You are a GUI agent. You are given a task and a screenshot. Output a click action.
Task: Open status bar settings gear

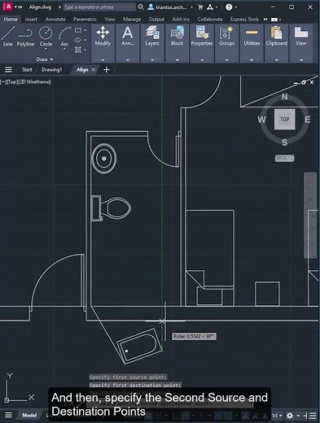(x=290, y=416)
